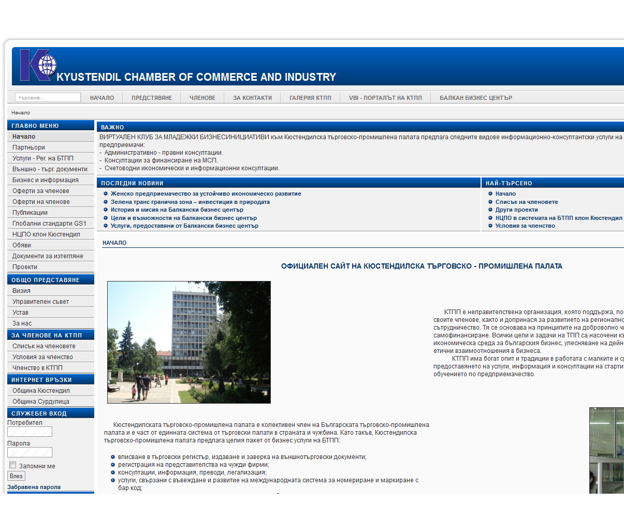Click the Начало breadcrumb text
Screen dimensions: 624x518
click(21, 112)
